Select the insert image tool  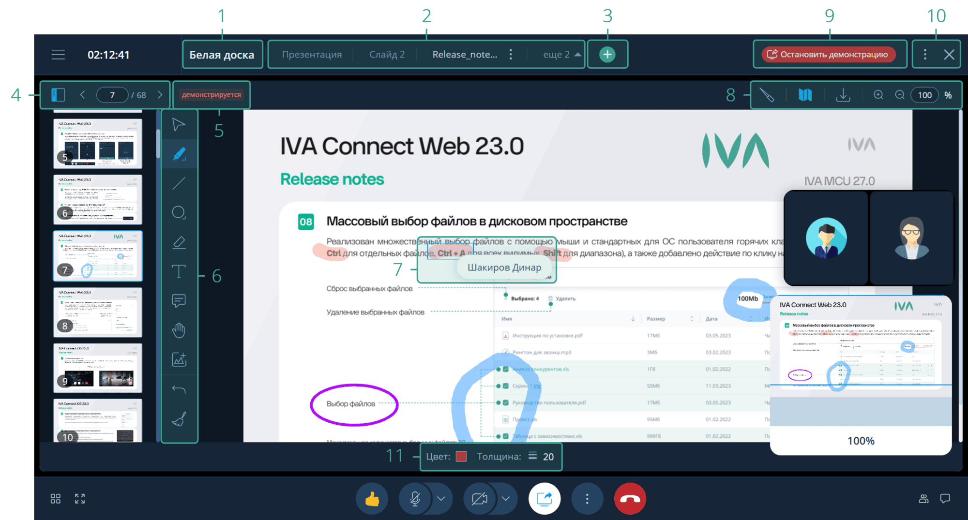(x=179, y=359)
